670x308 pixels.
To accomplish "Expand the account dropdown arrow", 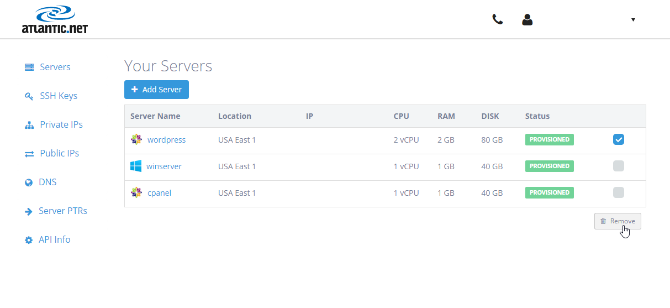I will click(x=633, y=20).
